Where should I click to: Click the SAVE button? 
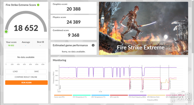pos(36,71)
